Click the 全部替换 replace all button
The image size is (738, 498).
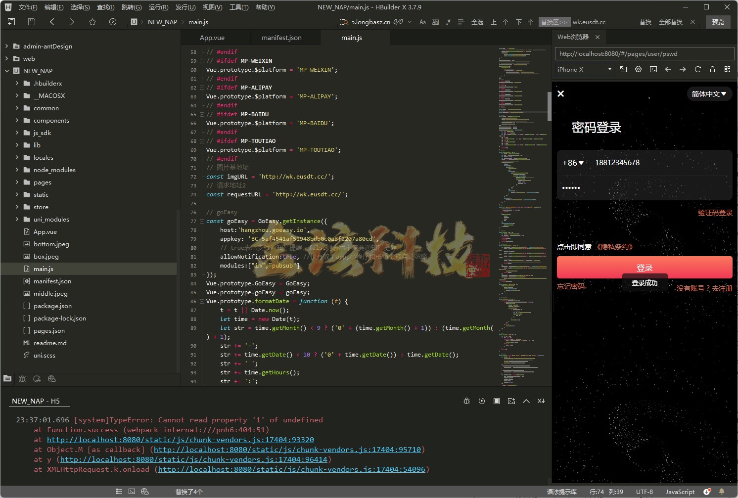(x=670, y=22)
